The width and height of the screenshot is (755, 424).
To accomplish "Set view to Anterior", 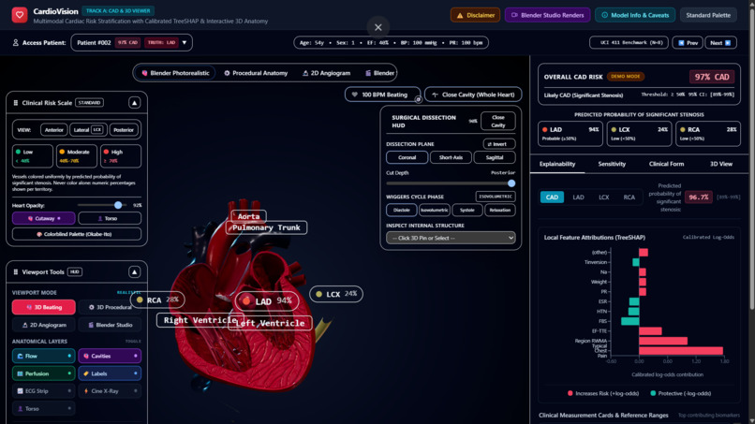I will click(x=54, y=130).
